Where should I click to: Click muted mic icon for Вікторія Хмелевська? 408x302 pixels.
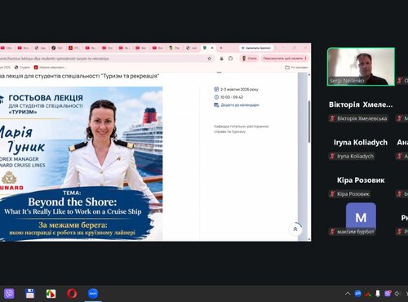(332, 118)
